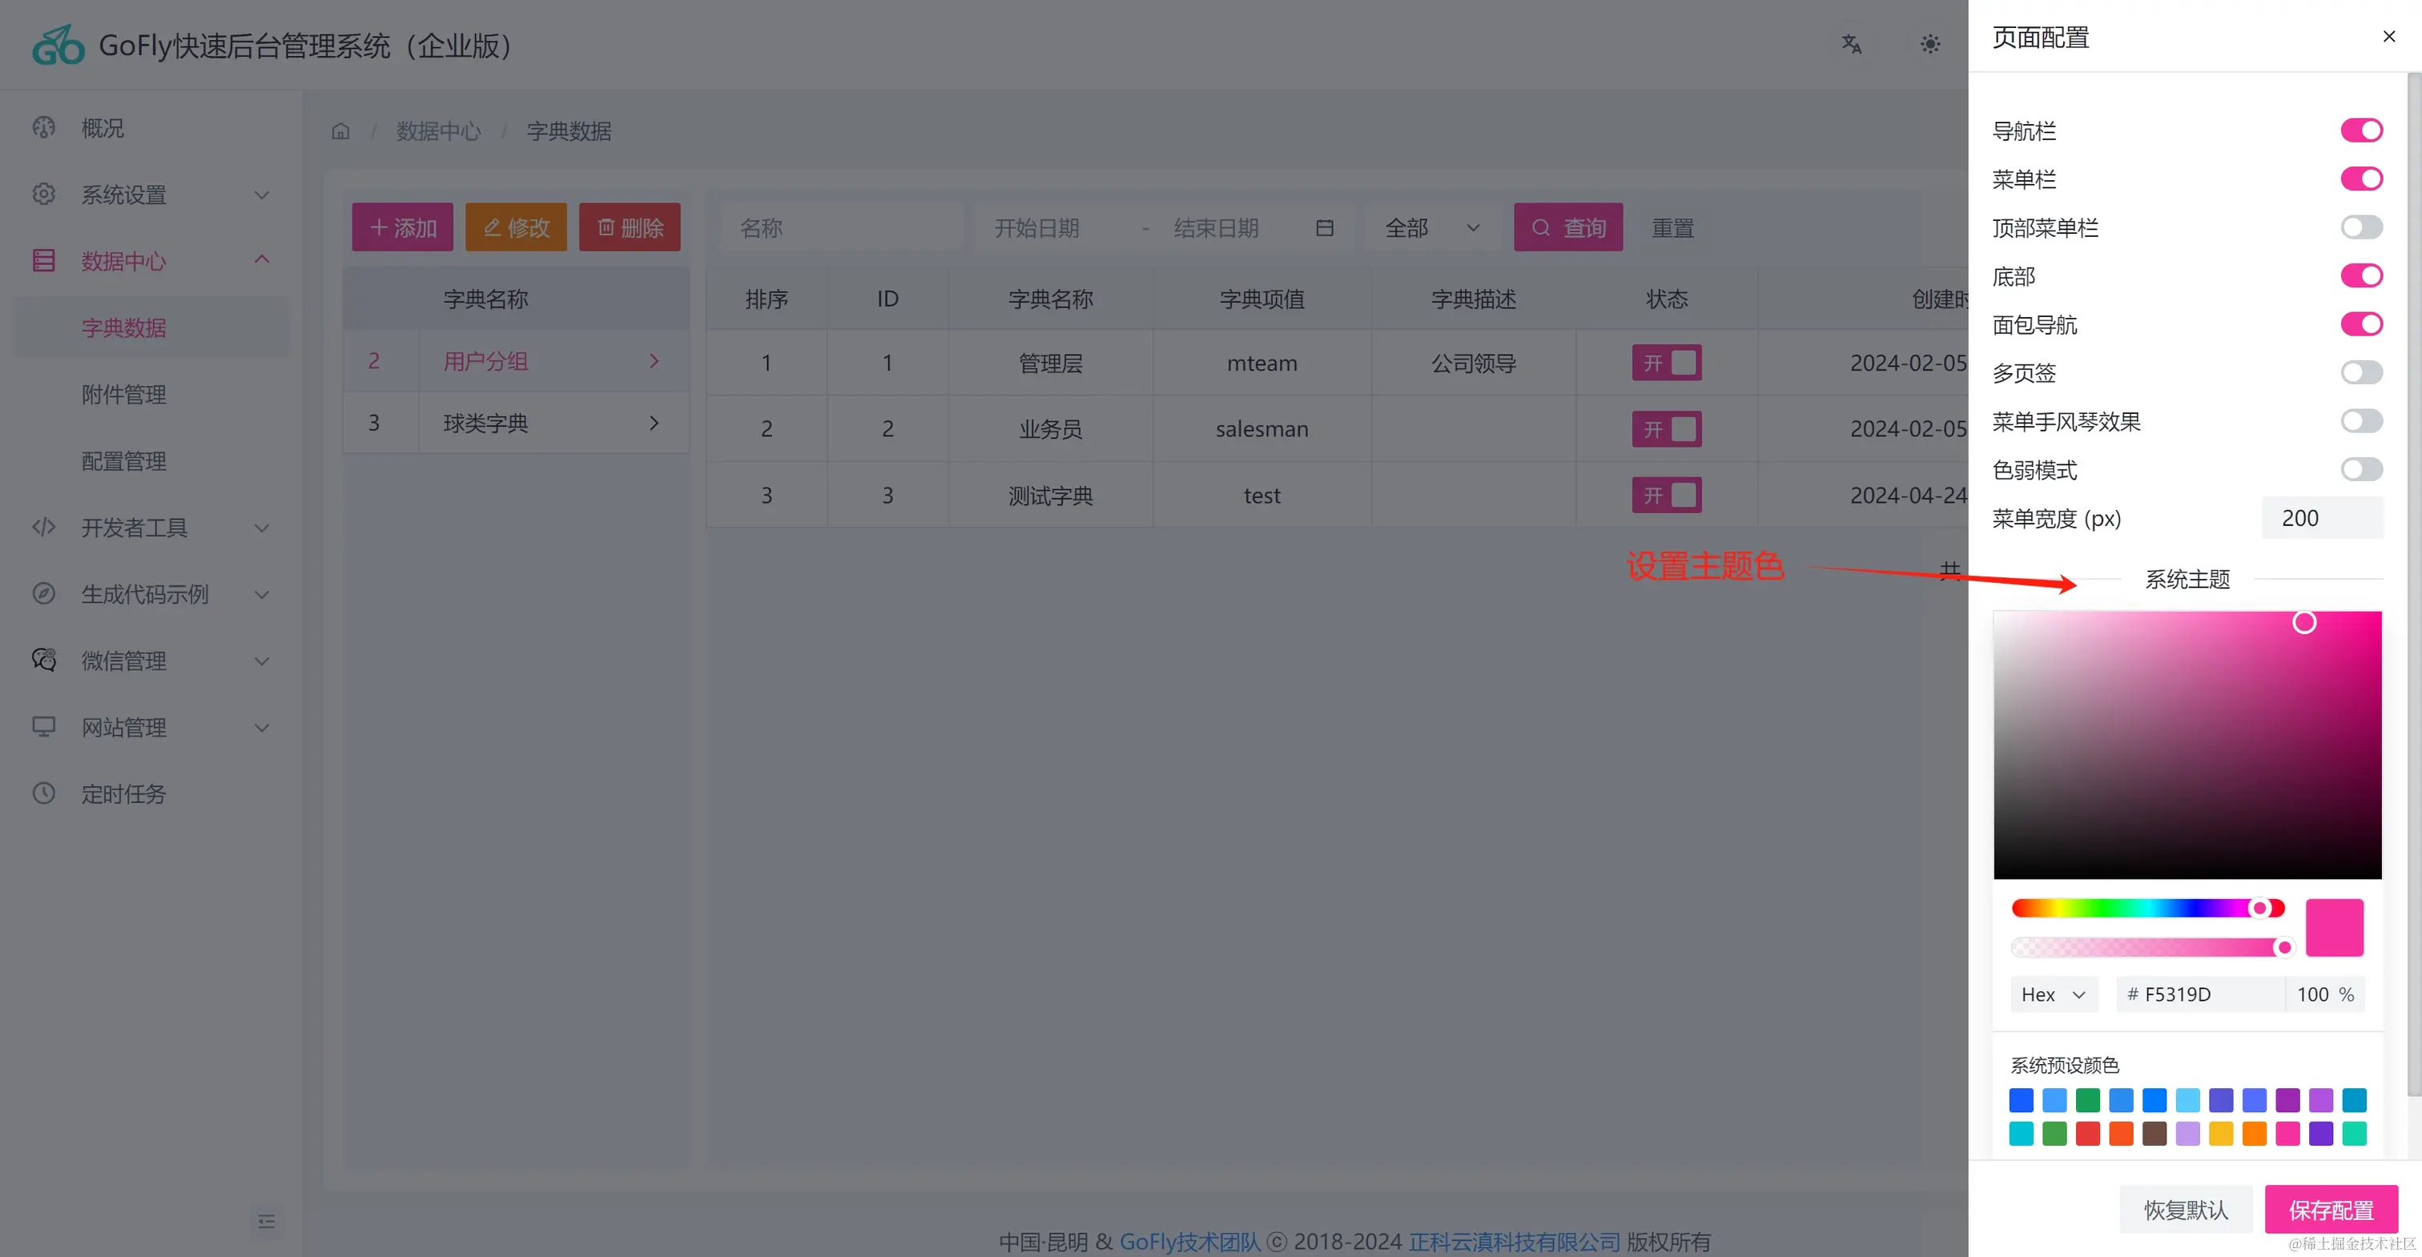Open 字典数据 menu item
Image resolution: width=2422 pixels, height=1257 pixels.
(151, 327)
